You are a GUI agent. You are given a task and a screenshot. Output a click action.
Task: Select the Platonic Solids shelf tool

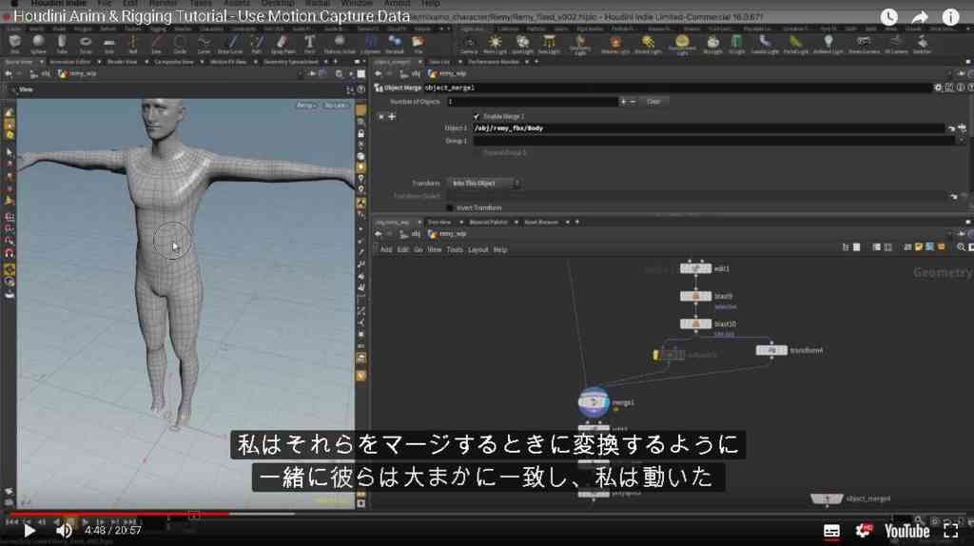pyautogui.click(x=340, y=44)
